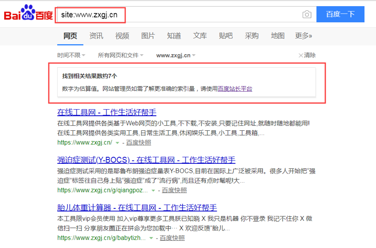Open 百度快照 for the 在线工具网 result

point(139,143)
